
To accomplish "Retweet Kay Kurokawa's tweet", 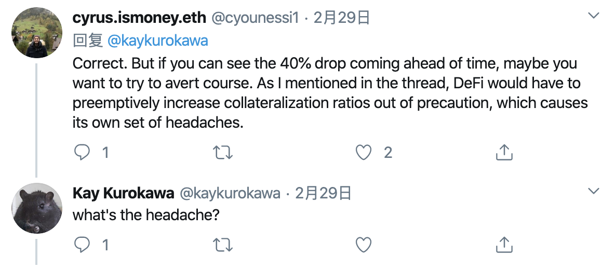I will 223,245.
